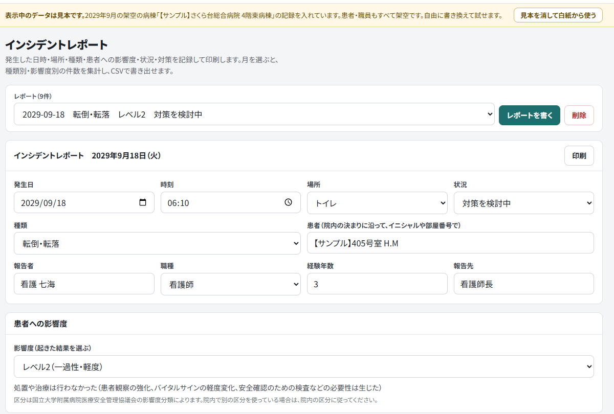Open the clock picker in 時刻 field

(289, 202)
